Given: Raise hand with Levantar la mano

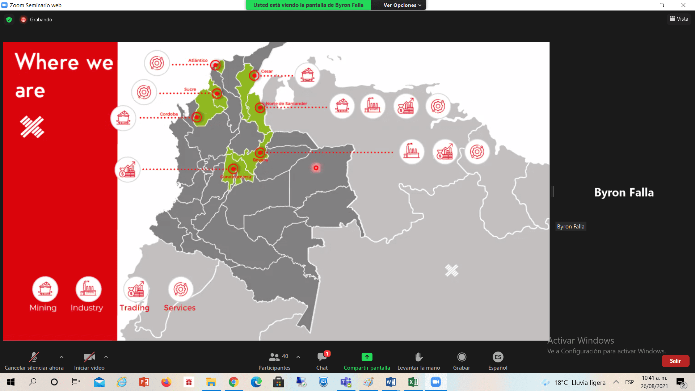Looking at the screenshot, I should 418,361.
